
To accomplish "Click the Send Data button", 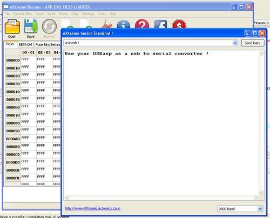I will (x=253, y=43).
